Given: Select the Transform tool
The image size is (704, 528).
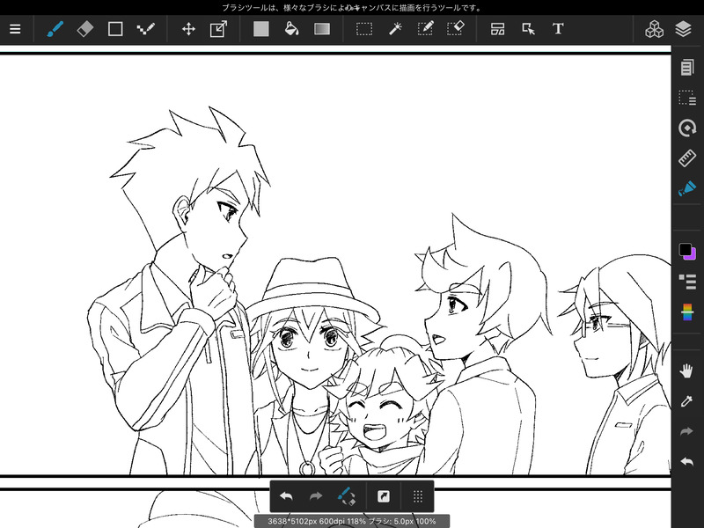Looking at the screenshot, I should click(x=218, y=29).
